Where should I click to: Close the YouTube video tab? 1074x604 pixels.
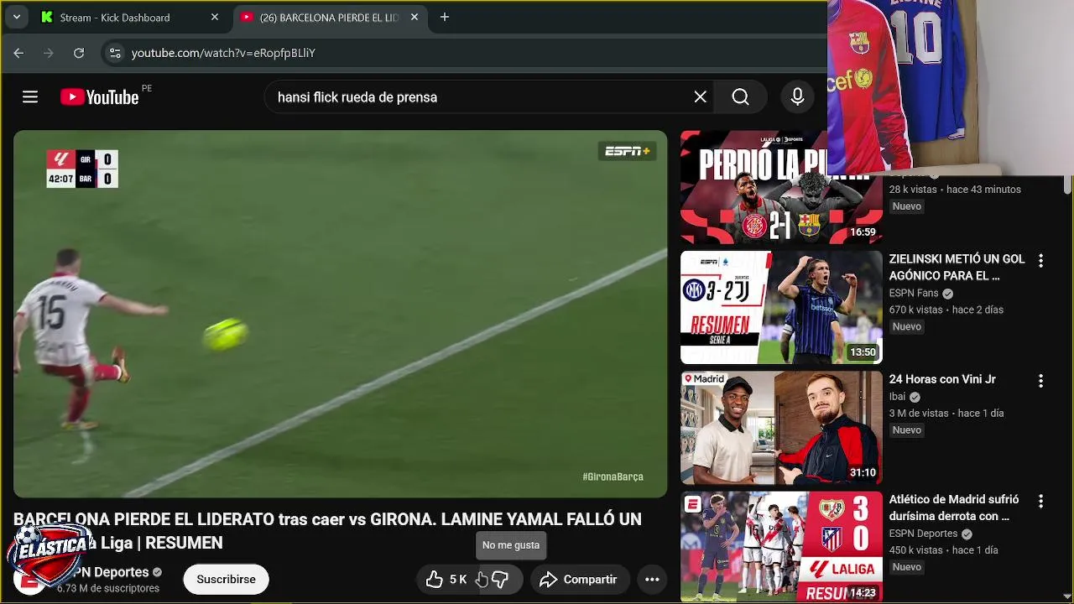[x=414, y=17]
